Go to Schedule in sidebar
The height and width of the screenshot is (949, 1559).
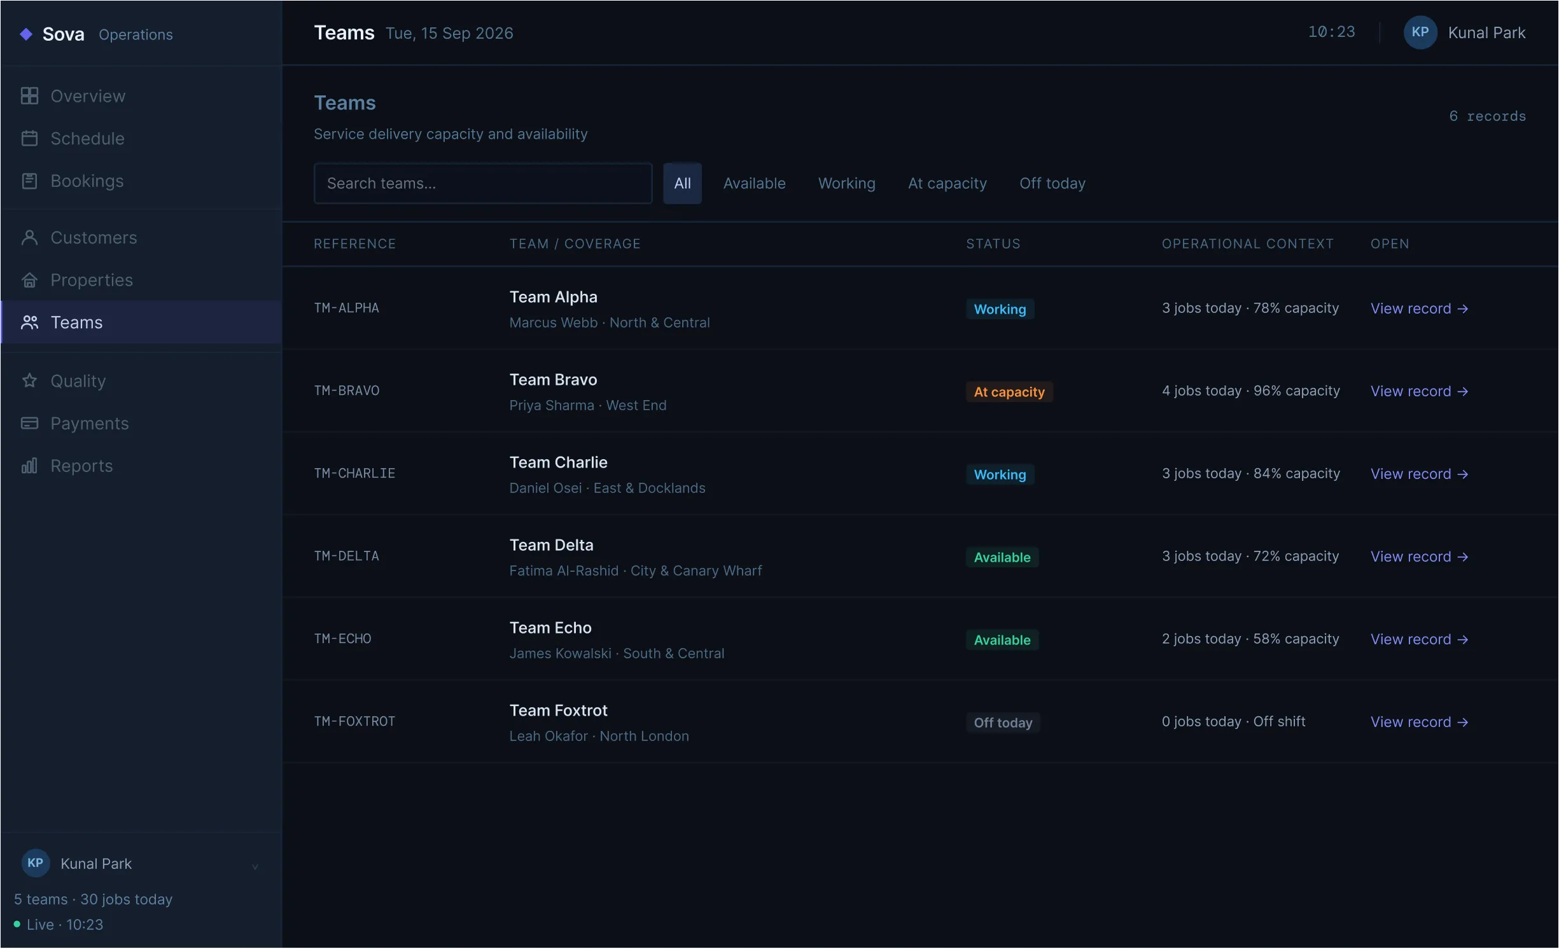point(141,139)
